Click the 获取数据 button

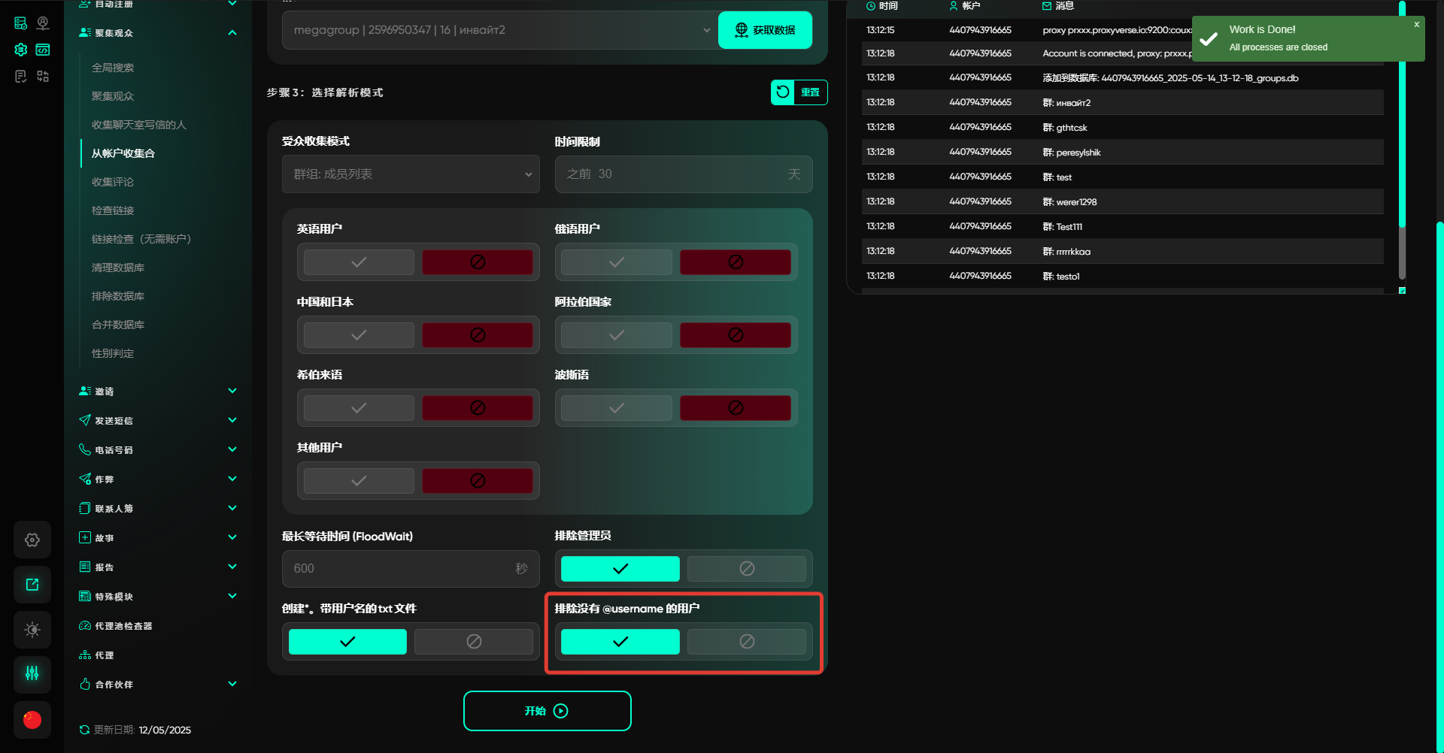point(765,30)
